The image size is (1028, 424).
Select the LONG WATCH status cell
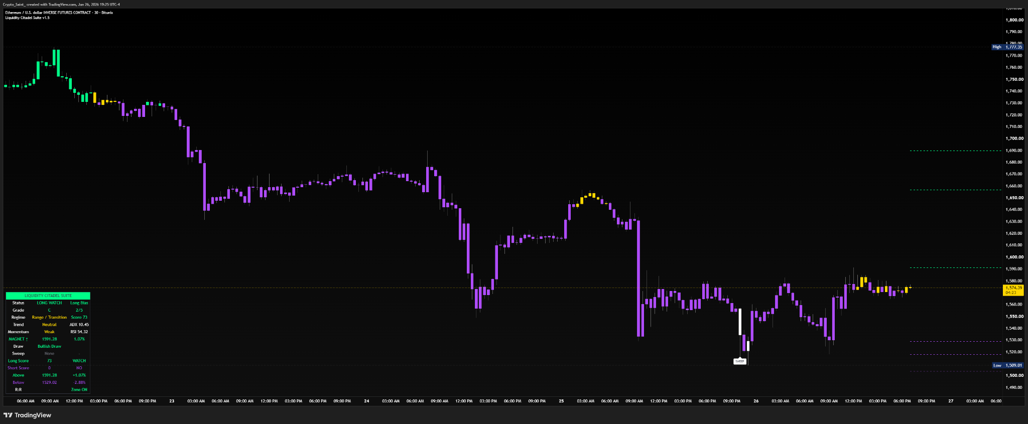pos(49,303)
